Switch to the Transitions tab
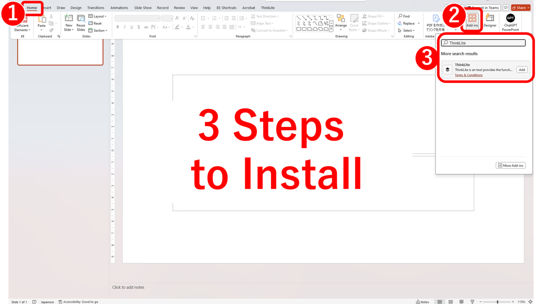The height and width of the screenshot is (304, 542). [96, 8]
